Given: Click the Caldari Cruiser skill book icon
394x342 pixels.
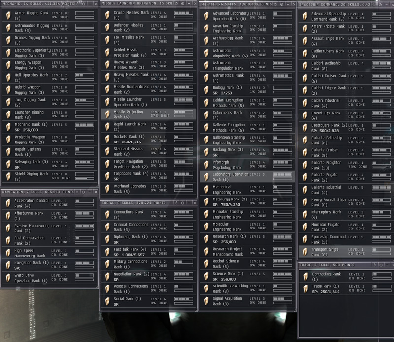Looking at the screenshot, I should [305, 78].
